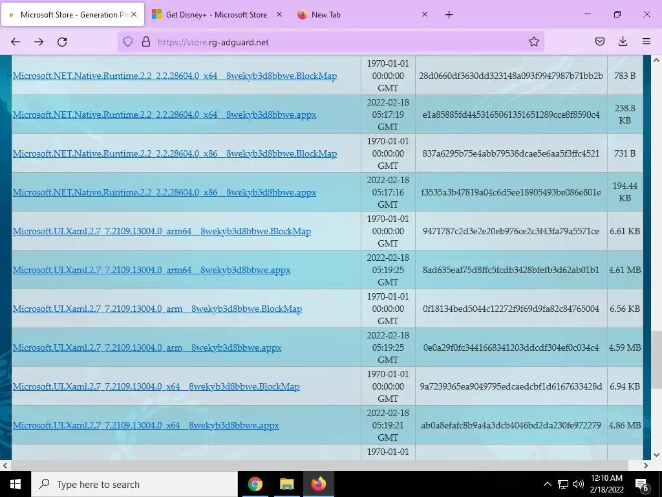The image size is (662, 497).
Task: Click the vertical scrollbar thumb
Action: (x=656, y=360)
